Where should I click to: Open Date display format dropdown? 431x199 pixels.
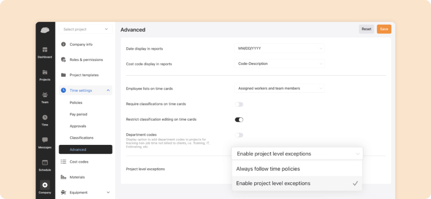click(x=279, y=49)
